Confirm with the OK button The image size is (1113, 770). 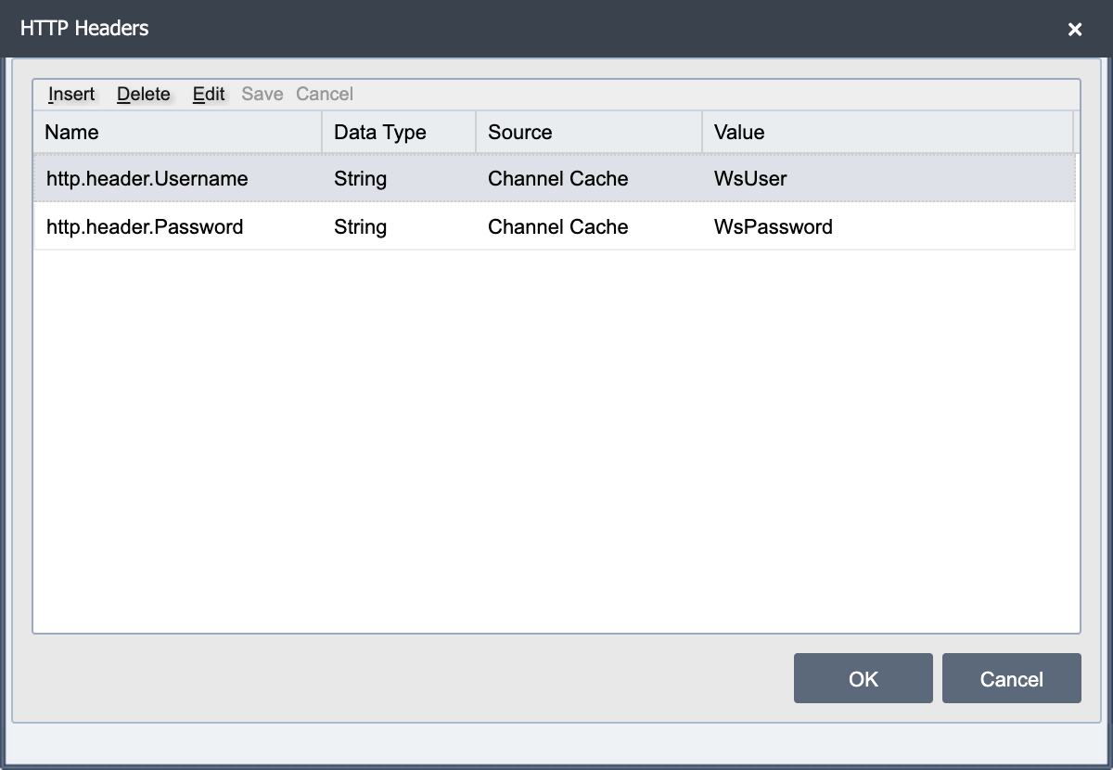point(864,678)
